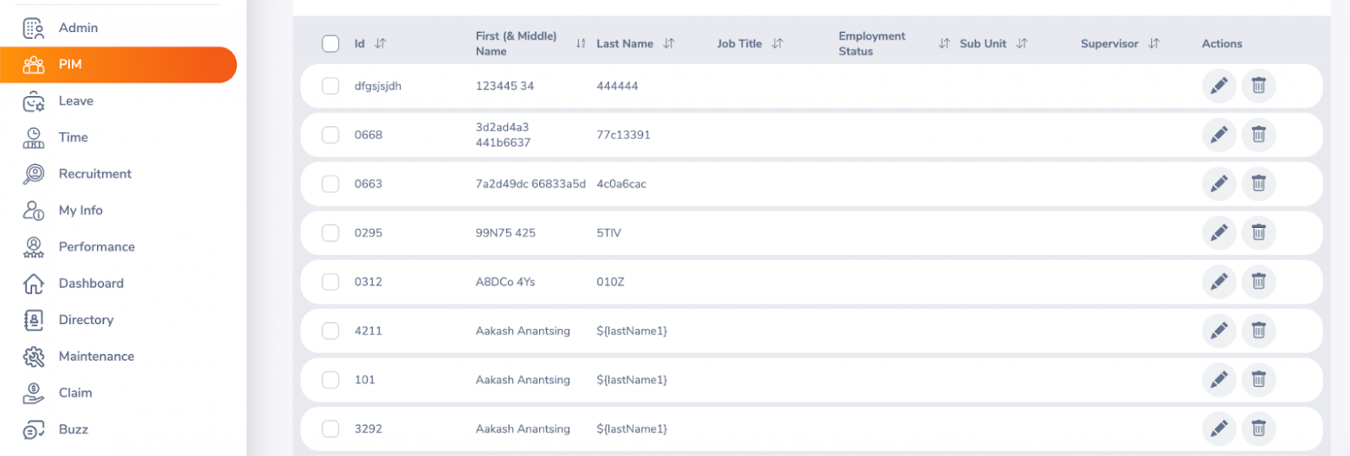Image resolution: width=1350 pixels, height=456 pixels.
Task: Click the Recruitment sidebar icon
Action: (x=34, y=174)
